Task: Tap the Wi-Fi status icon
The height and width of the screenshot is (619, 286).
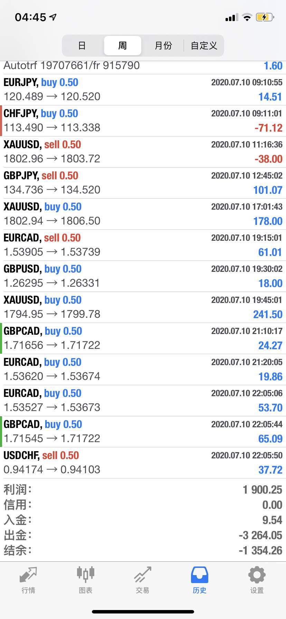Action: 247,17
